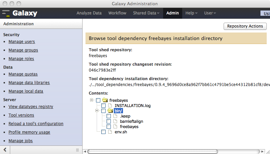Open View datatypes registry link

[x=31, y=107]
